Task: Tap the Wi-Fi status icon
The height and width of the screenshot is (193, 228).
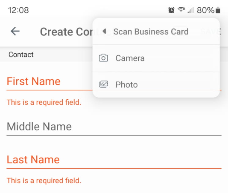Action: 181,10
